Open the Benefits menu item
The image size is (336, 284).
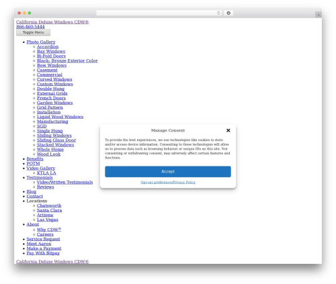point(35,159)
